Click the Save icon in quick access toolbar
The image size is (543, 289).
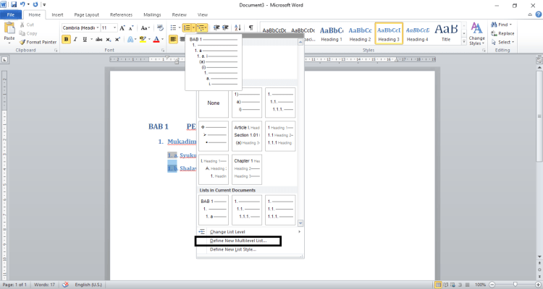[15, 5]
